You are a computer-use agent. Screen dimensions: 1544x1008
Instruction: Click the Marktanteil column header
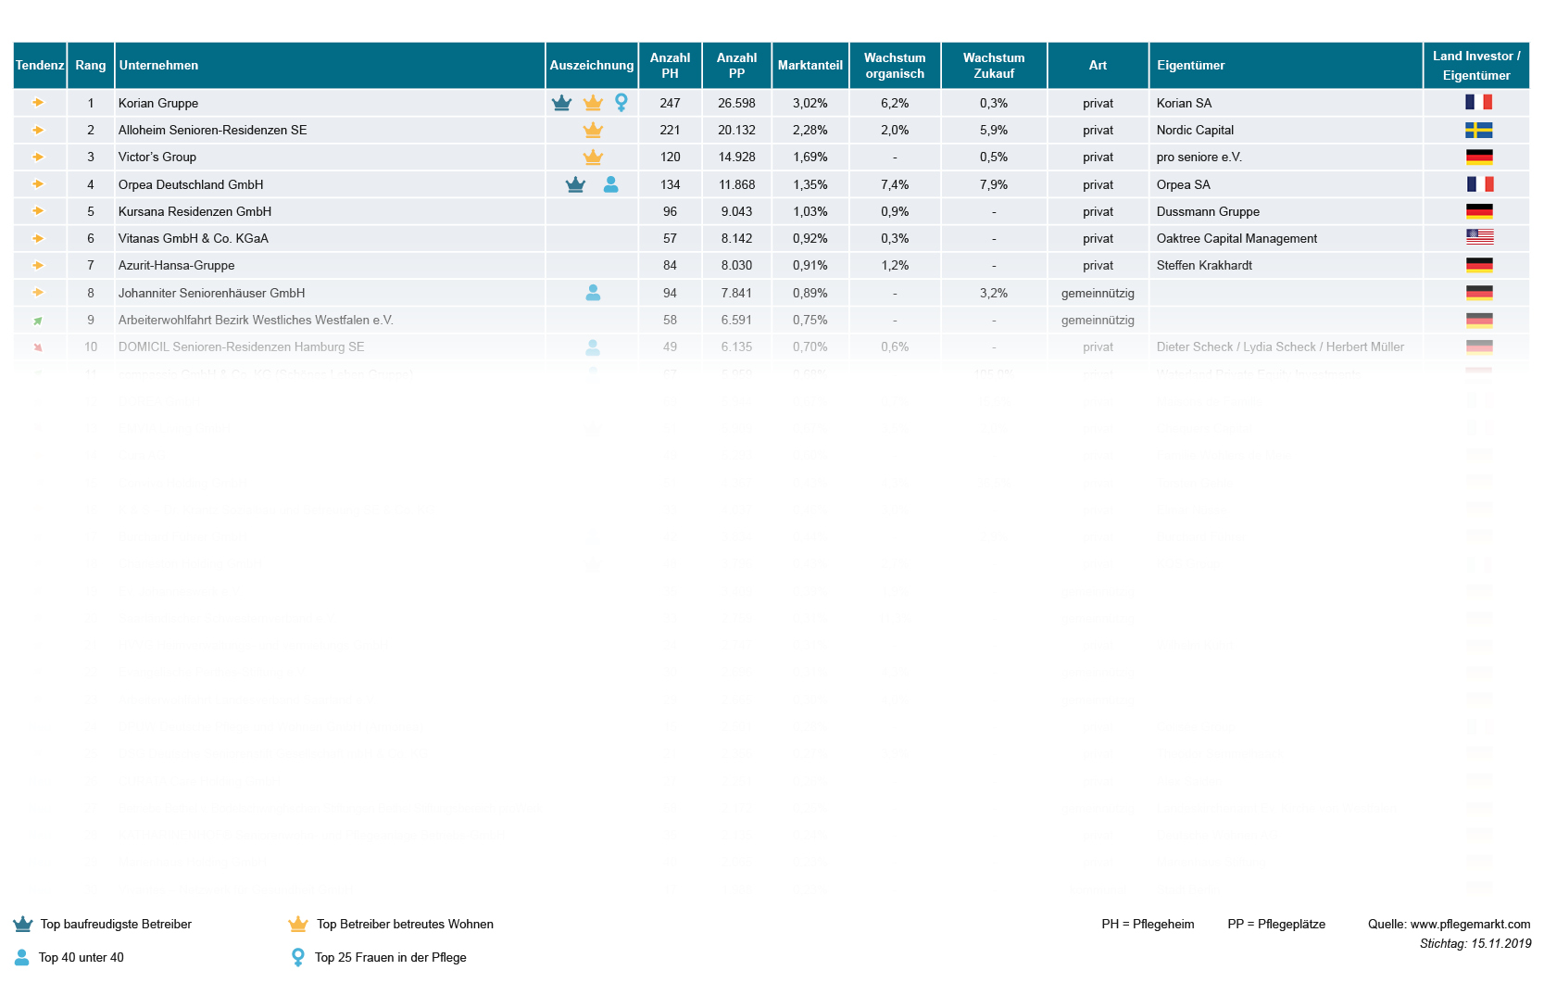[810, 65]
